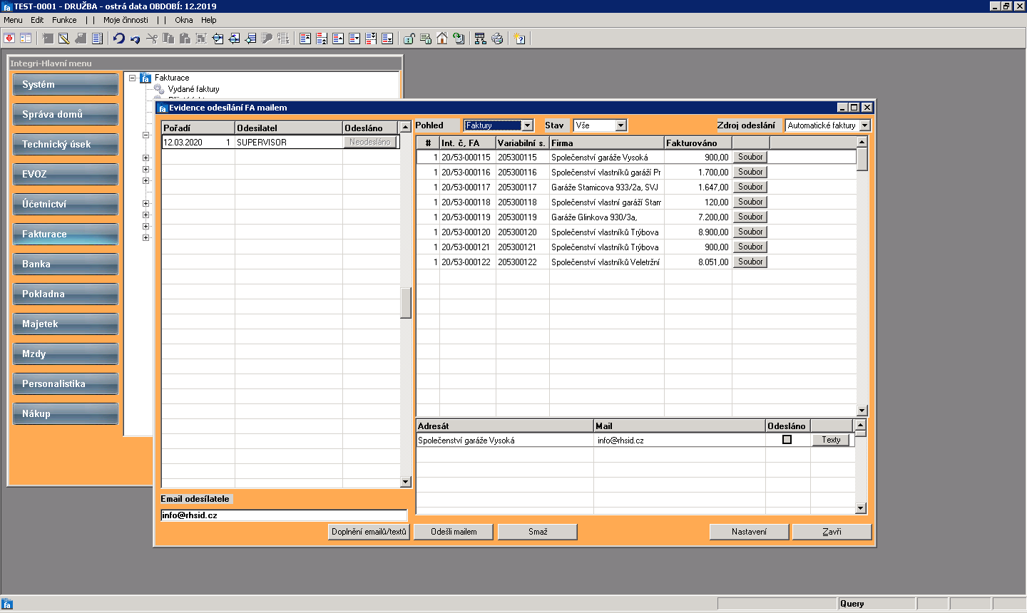Open Nastavení settings button
Viewport: 1027px width, 613px height.
749,532
